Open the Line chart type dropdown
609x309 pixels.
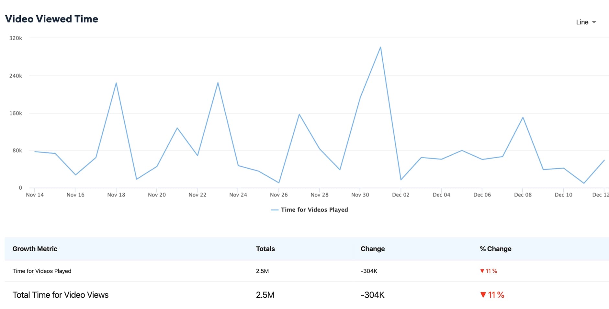586,22
